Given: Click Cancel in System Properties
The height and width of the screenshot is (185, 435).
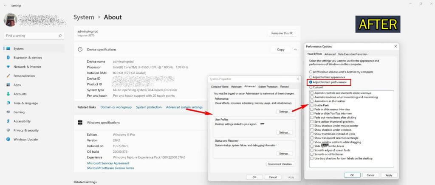Looking at the screenshot, I should [x=273, y=177].
